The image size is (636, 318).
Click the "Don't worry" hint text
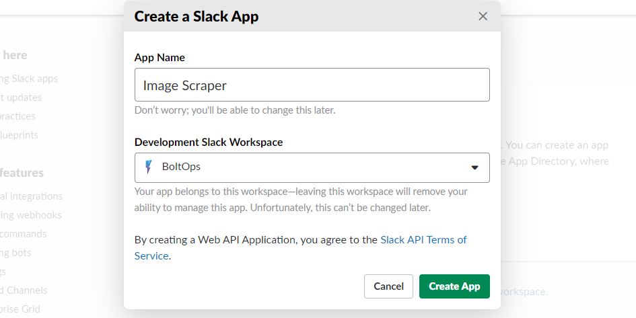pyautogui.click(x=235, y=110)
